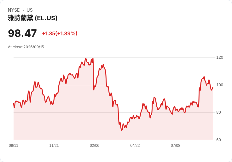Select the 02/06 date on x-axis
This screenshot has width=232, height=162.
[94, 146]
